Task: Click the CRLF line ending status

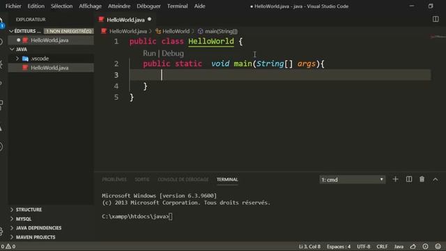Action: tap(382, 246)
